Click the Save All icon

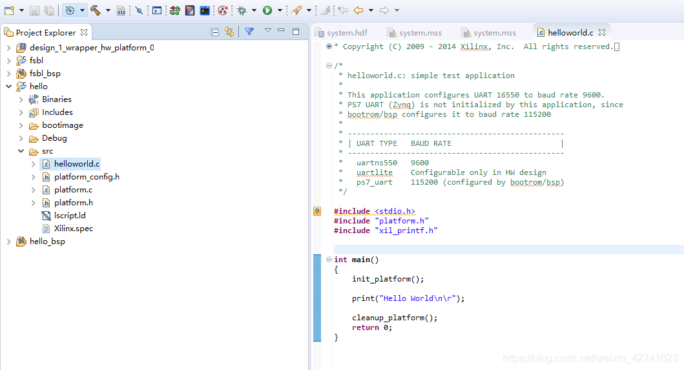pyautogui.click(x=49, y=10)
